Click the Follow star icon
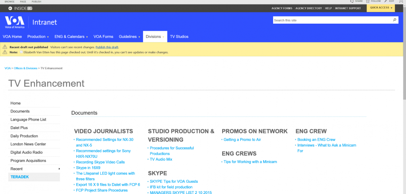This screenshot has width=406, height=194. coord(368,2)
